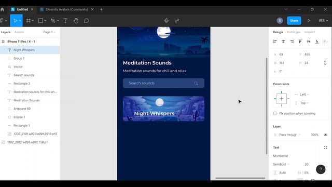Viewport: 332px width, 187px height.
Task: Open the distribute spacing options icon
Action: (x=325, y=42)
